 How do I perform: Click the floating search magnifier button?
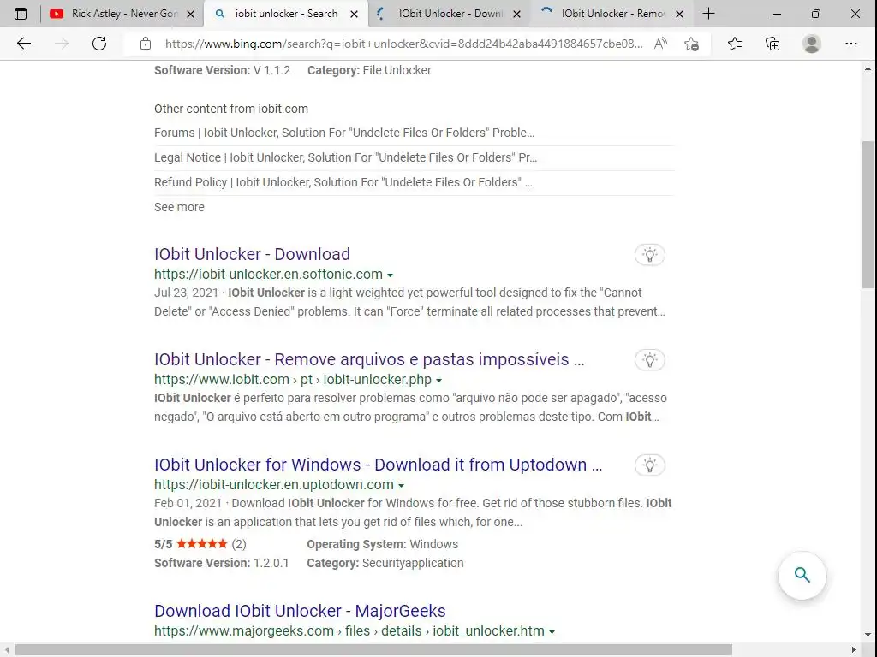[x=802, y=575]
